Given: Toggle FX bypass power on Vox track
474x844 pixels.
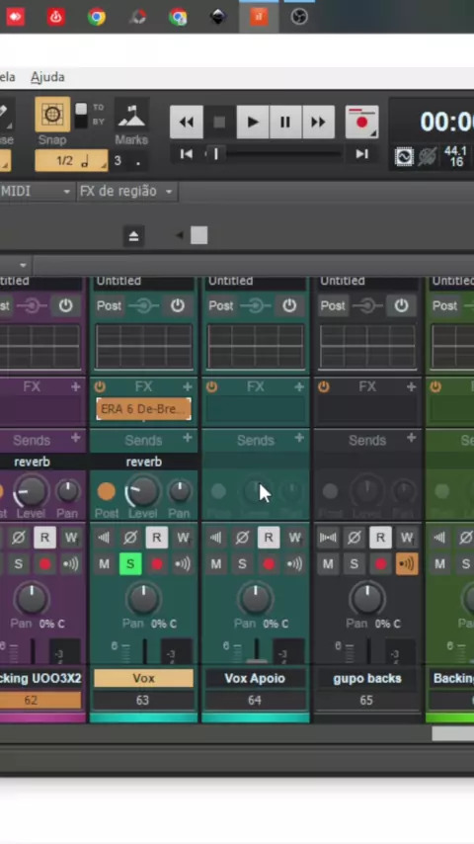Looking at the screenshot, I should [x=100, y=386].
